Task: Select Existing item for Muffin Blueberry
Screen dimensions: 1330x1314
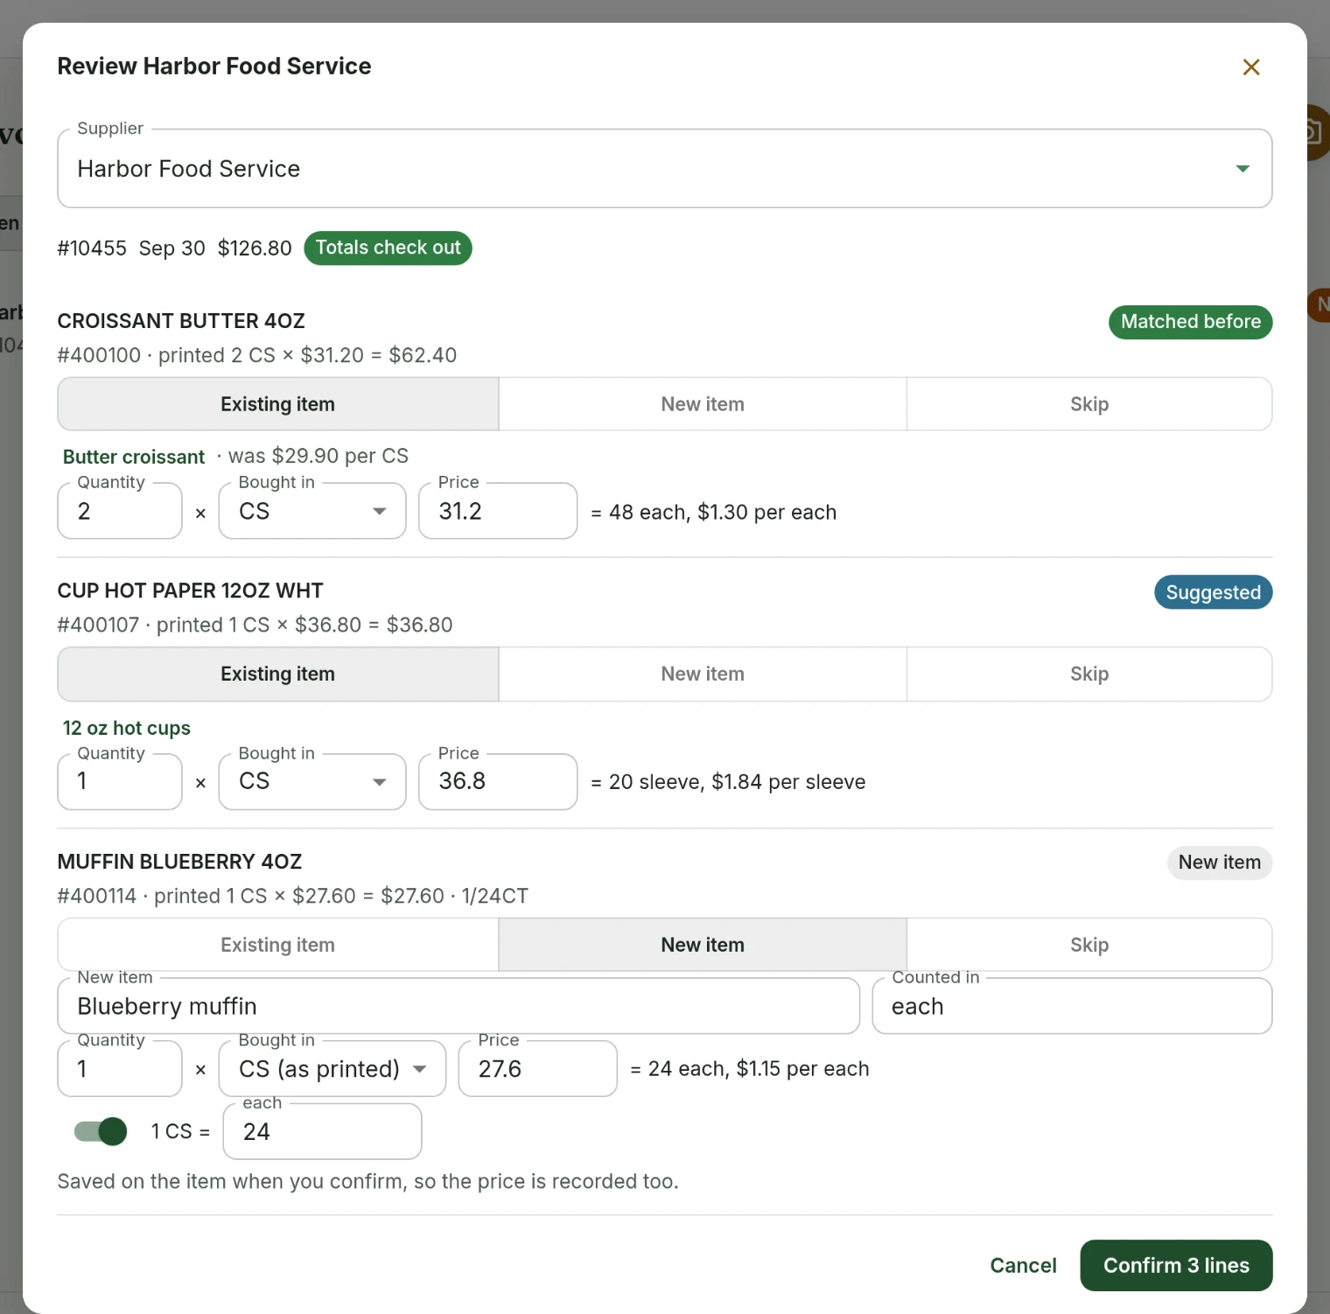Action: click(278, 945)
